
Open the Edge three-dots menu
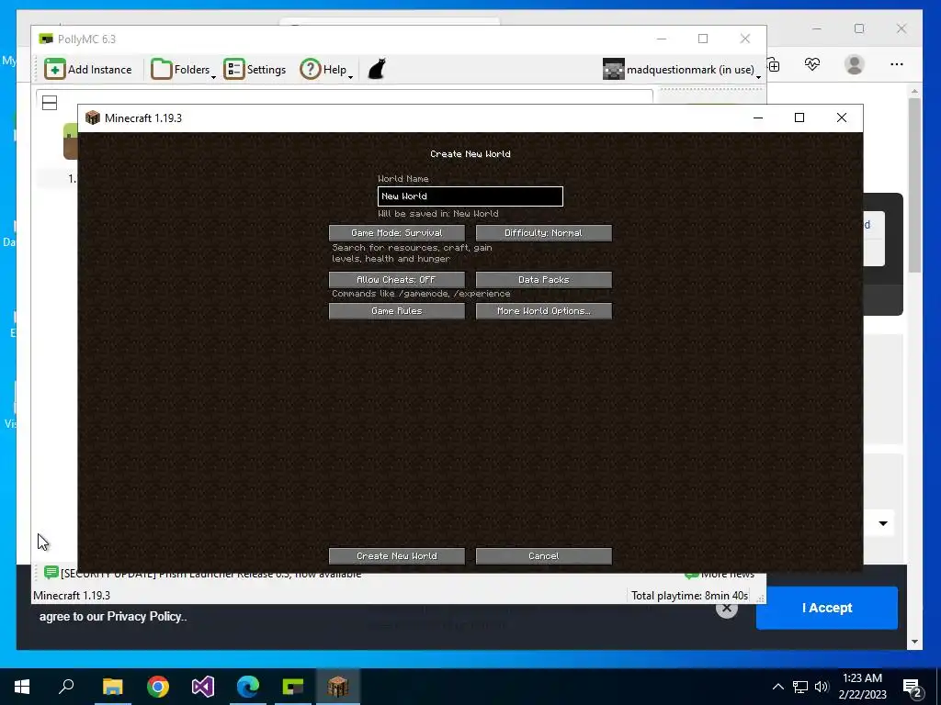pyautogui.click(x=897, y=64)
